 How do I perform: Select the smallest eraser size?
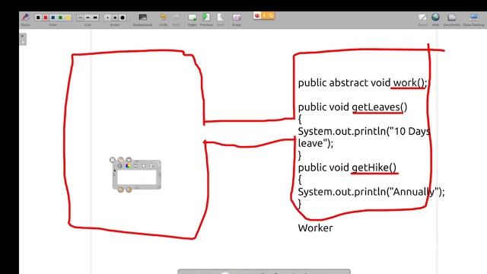click(x=107, y=18)
